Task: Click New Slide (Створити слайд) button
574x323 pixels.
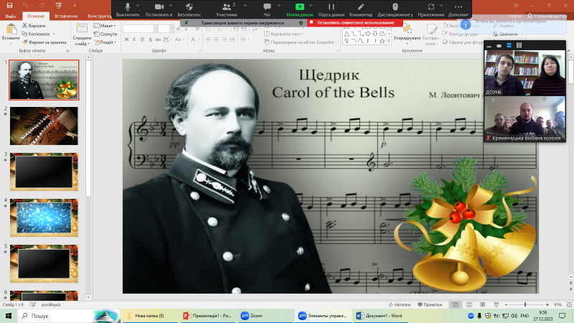Action: click(x=82, y=34)
